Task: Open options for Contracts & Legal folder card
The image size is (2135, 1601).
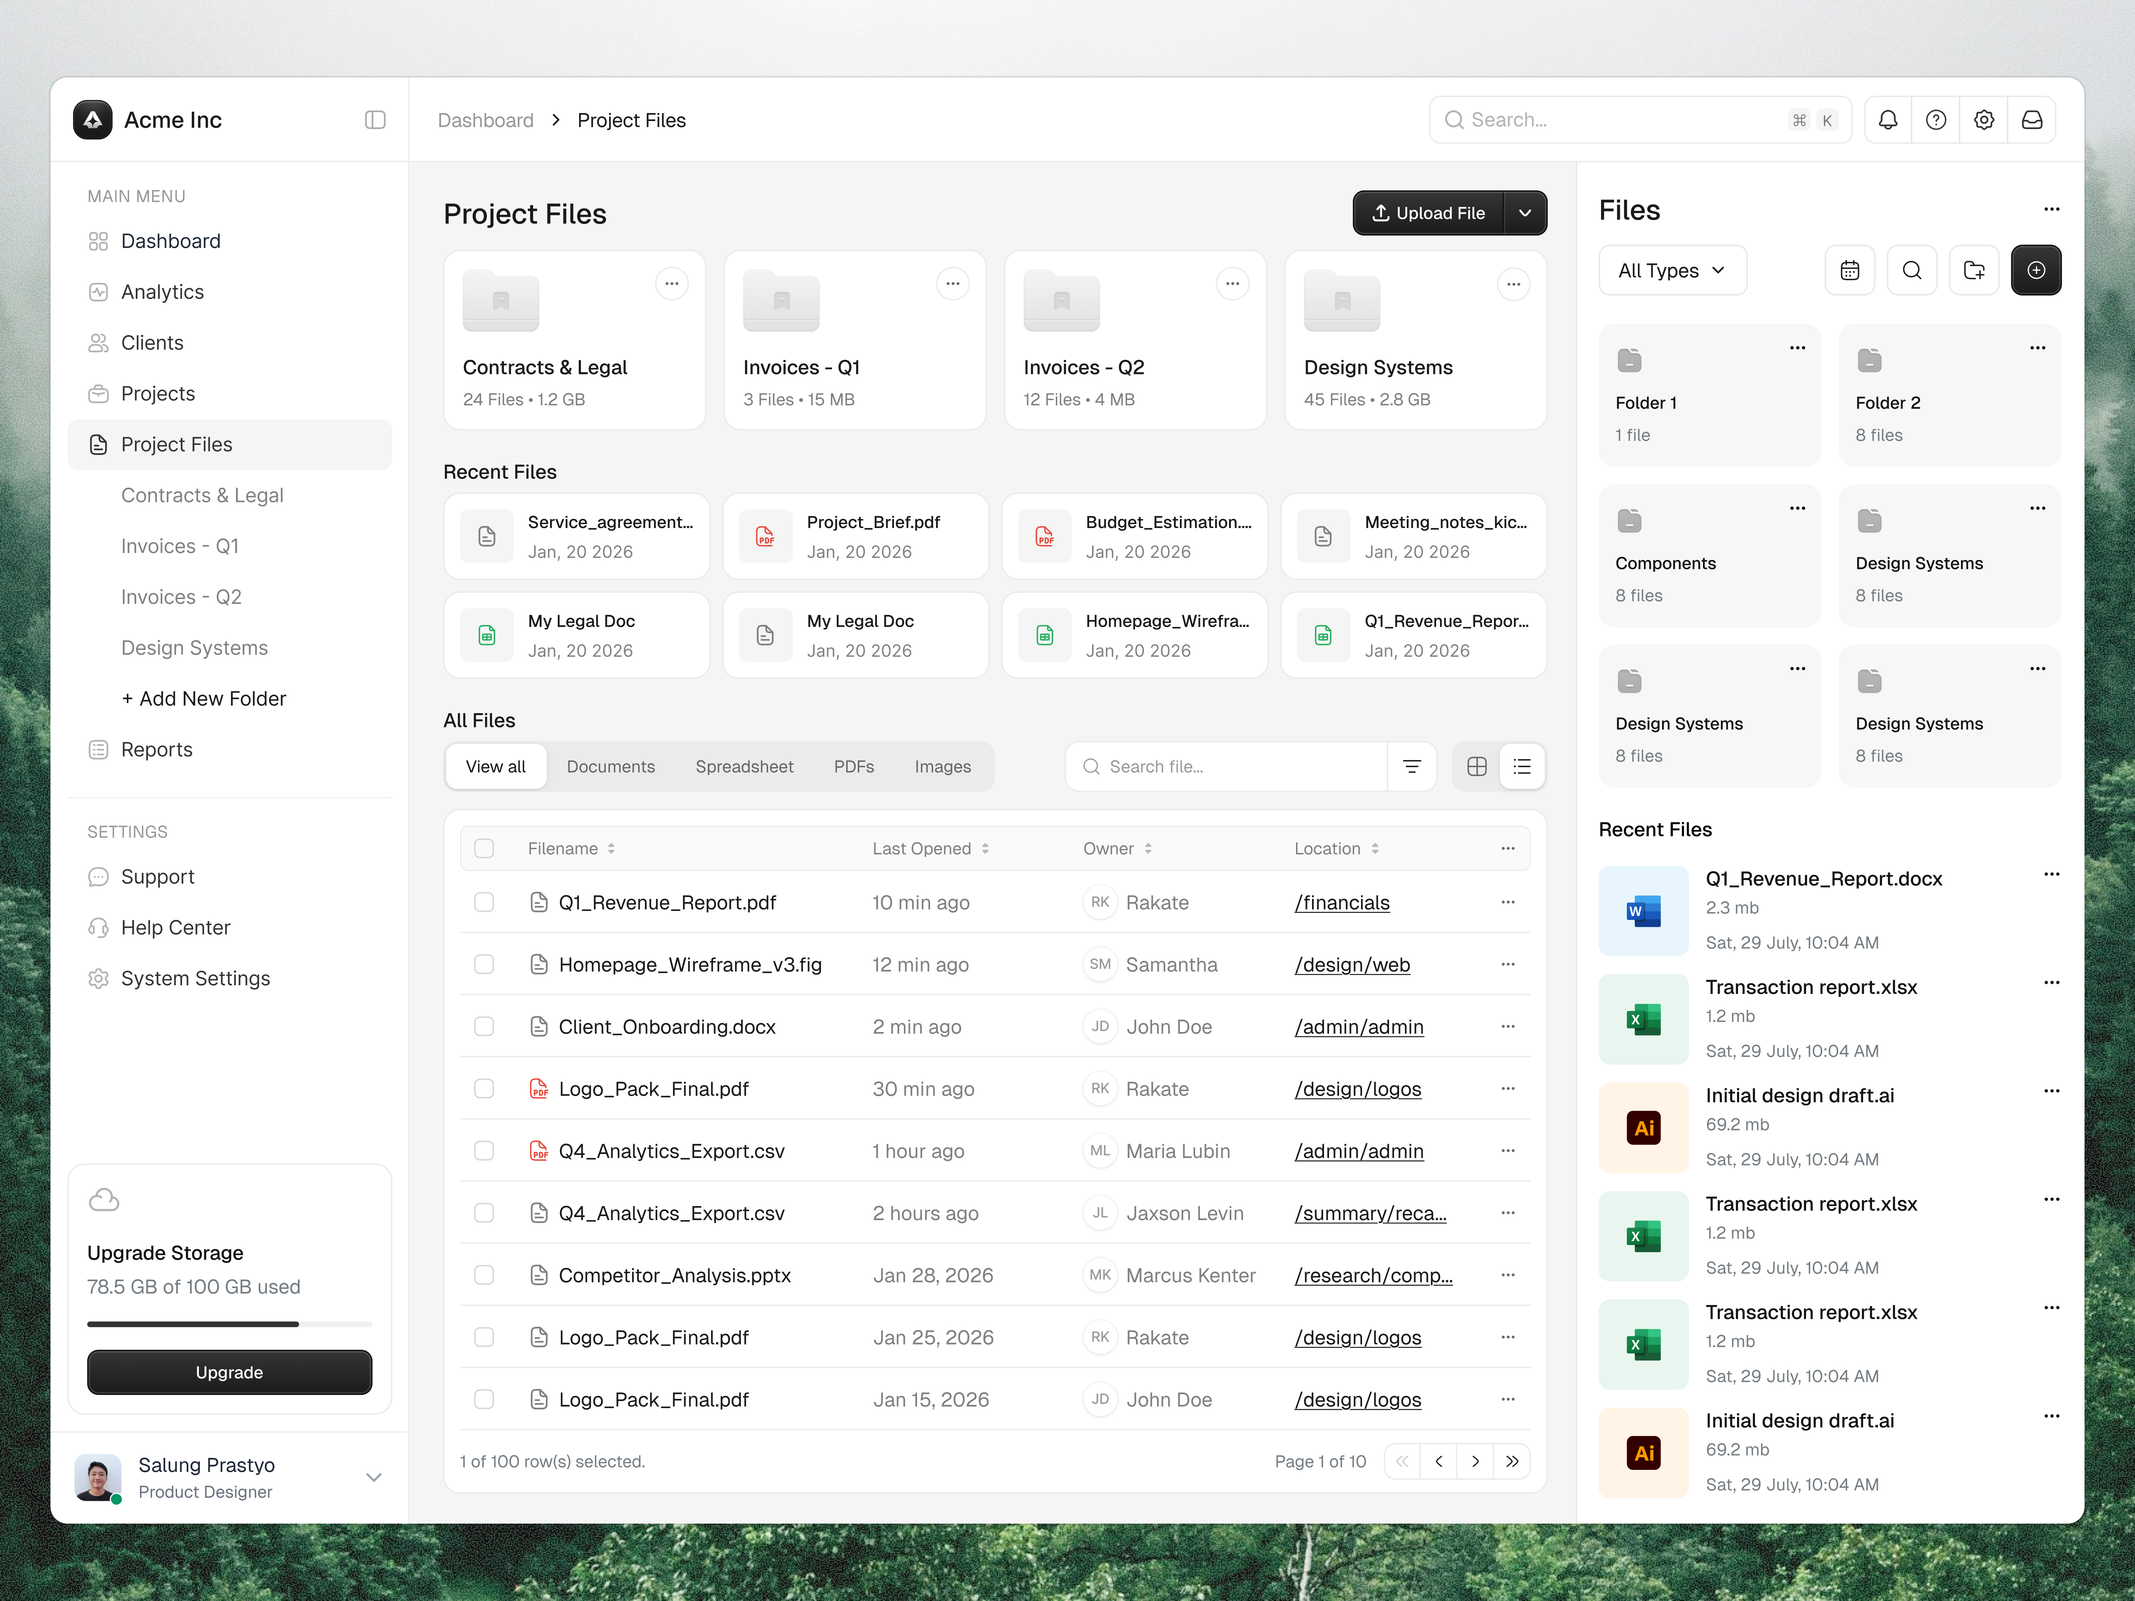Action: point(672,284)
